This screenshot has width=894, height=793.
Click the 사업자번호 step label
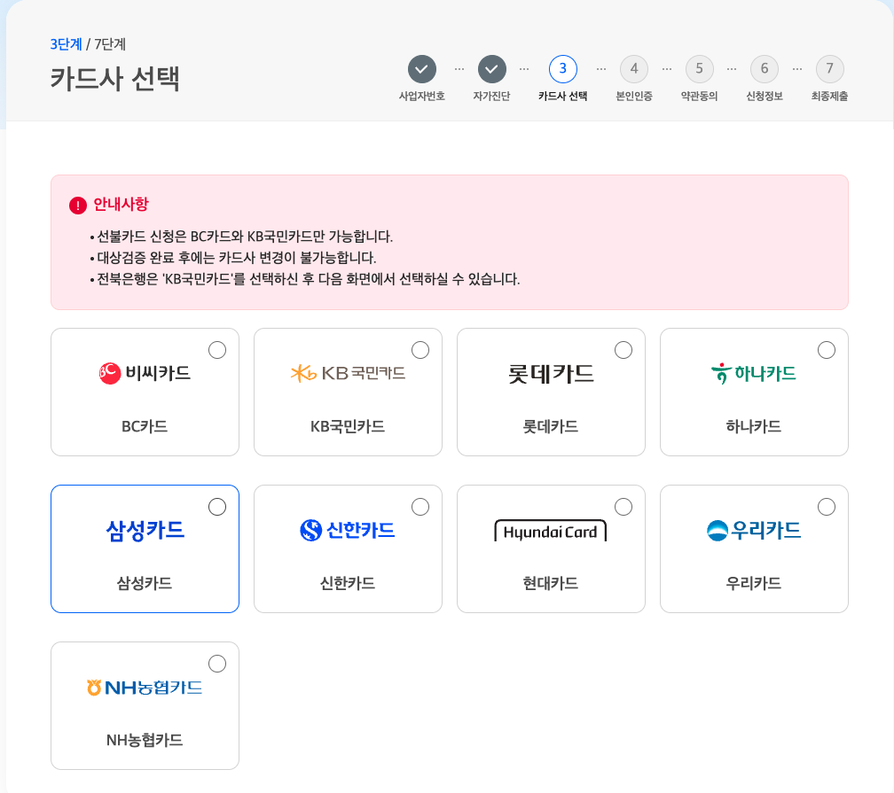(x=422, y=97)
